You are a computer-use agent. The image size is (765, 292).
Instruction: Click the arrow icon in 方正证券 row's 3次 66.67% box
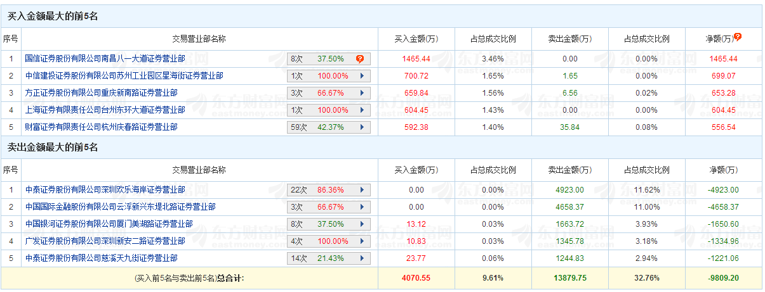tap(362, 93)
